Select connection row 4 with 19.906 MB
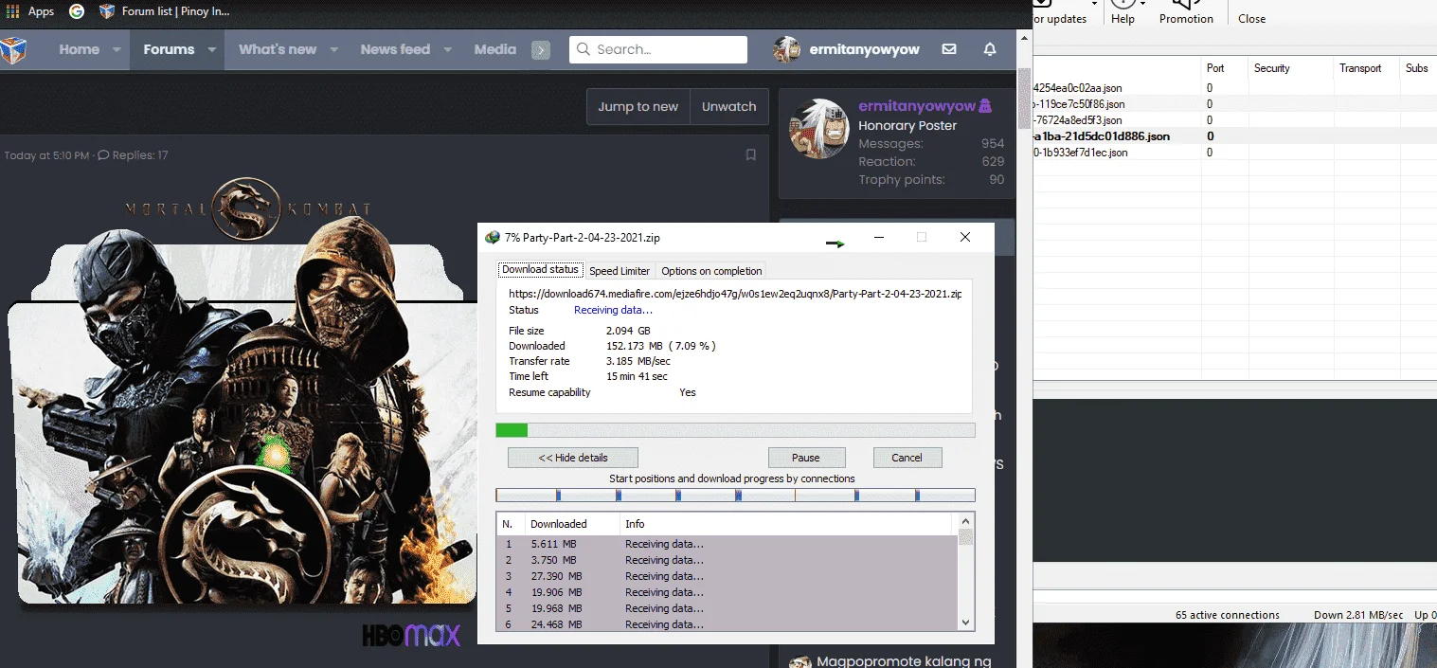Viewport: 1437px width, 668px height. (727, 592)
